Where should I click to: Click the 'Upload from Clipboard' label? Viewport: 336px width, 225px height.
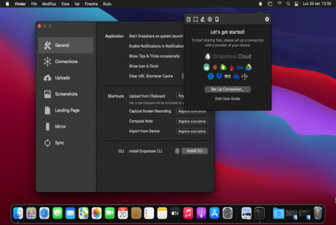pyautogui.click(x=147, y=96)
